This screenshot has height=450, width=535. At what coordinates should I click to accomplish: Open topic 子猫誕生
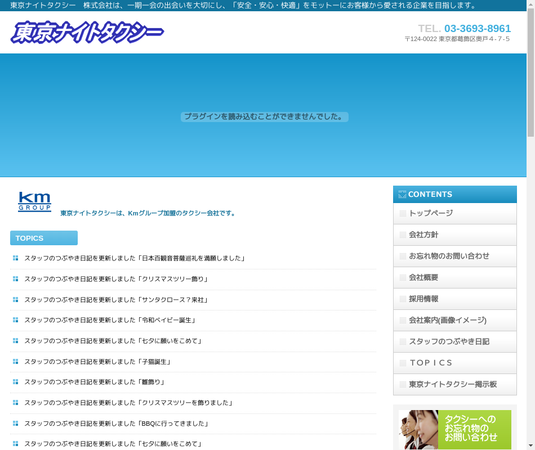tap(97, 362)
